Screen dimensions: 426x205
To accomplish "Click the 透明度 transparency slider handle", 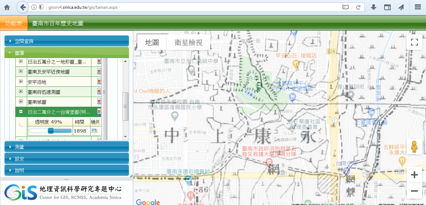I will click(x=51, y=131).
